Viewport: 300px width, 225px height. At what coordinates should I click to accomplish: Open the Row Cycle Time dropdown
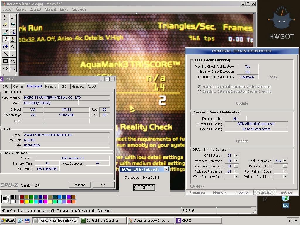285,166
